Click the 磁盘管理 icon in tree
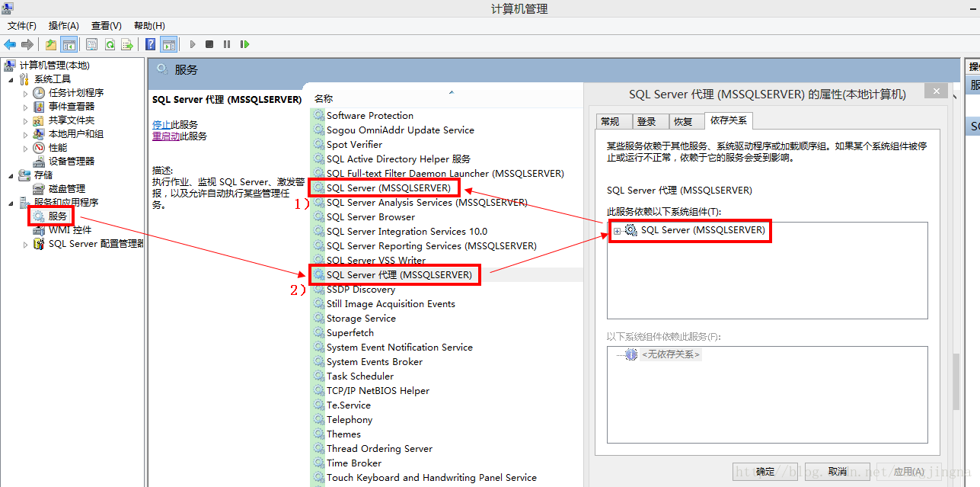 [x=40, y=189]
